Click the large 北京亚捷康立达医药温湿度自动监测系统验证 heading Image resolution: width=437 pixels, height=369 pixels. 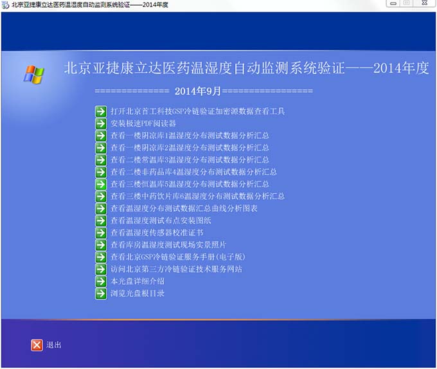[x=204, y=68]
